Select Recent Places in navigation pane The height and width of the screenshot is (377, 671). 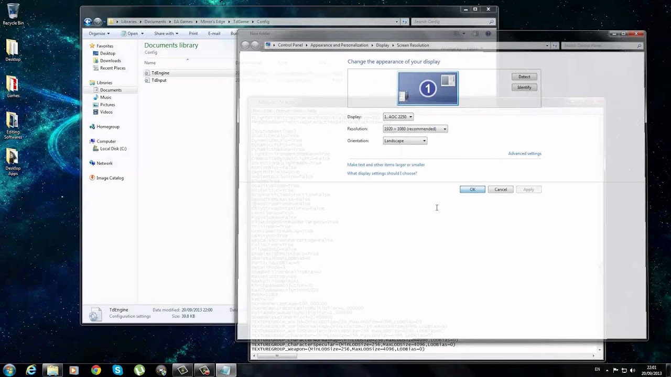point(109,68)
